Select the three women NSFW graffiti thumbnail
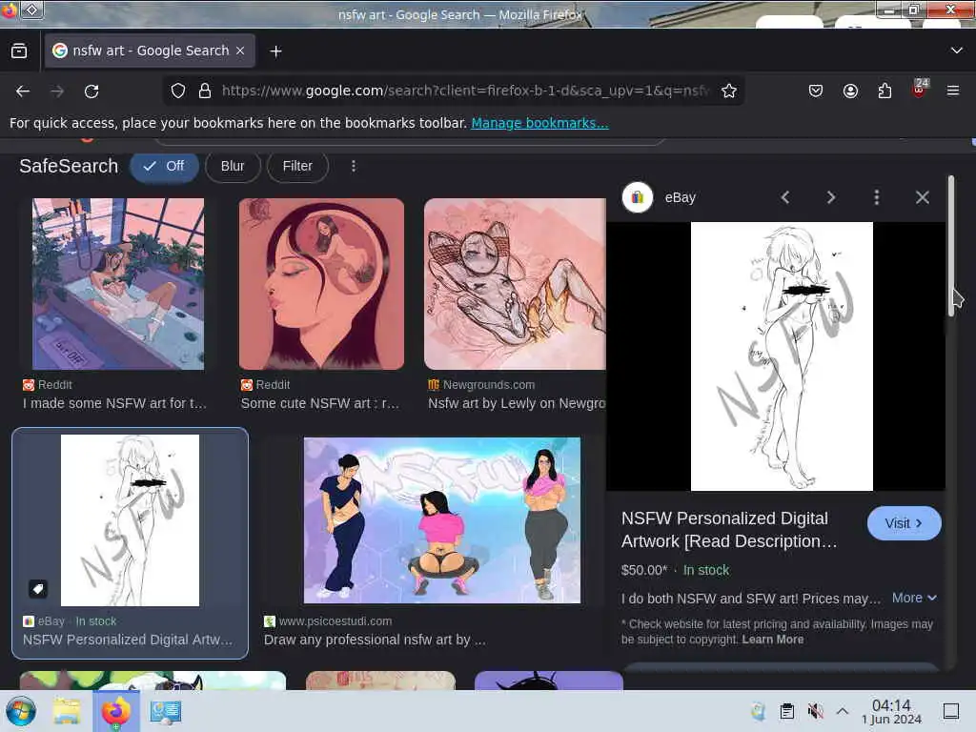This screenshot has height=732, width=976. [x=442, y=520]
